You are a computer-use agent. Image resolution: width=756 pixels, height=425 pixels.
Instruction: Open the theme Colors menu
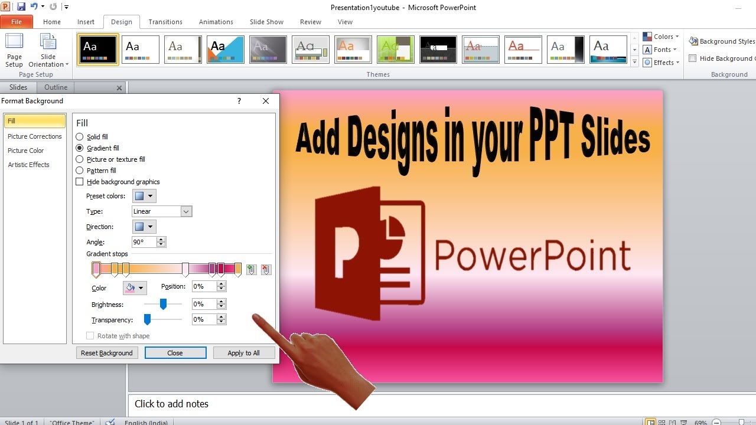(x=661, y=37)
